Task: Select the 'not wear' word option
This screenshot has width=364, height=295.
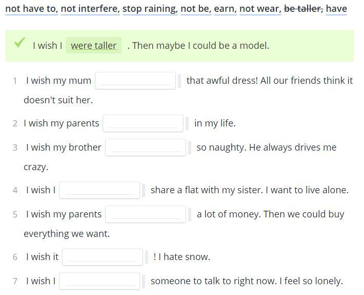Action: click(260, 9)
